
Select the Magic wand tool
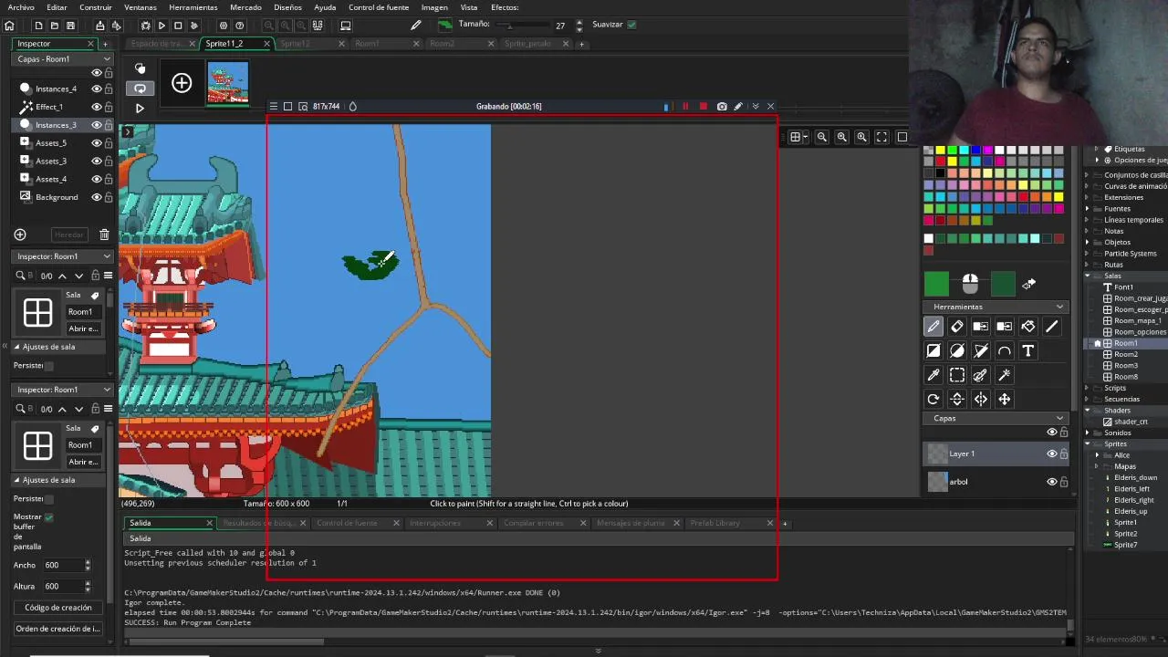coord(1005,375)
